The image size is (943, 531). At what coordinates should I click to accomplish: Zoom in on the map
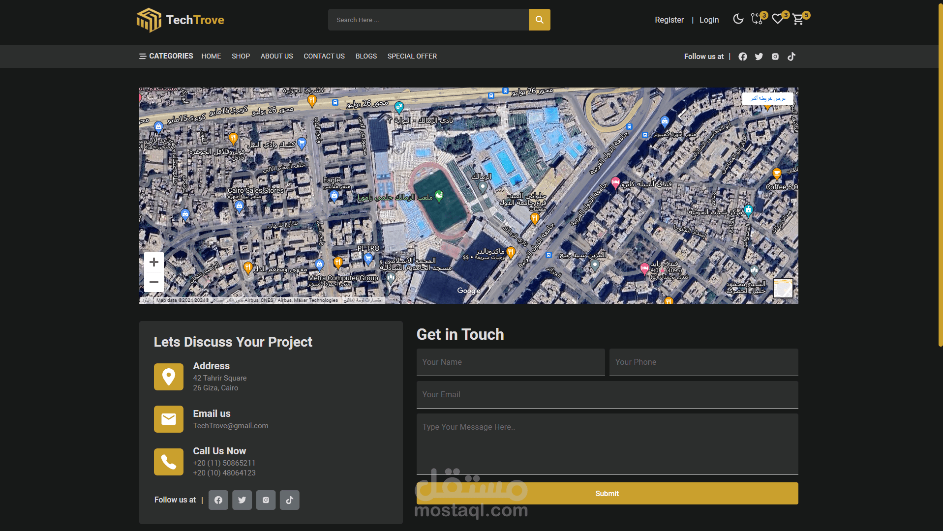click(x=154, y=262)
